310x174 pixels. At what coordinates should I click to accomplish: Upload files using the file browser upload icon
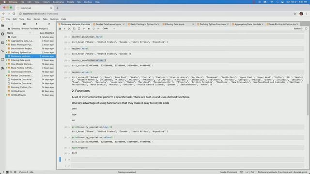[x=37, y=24]
